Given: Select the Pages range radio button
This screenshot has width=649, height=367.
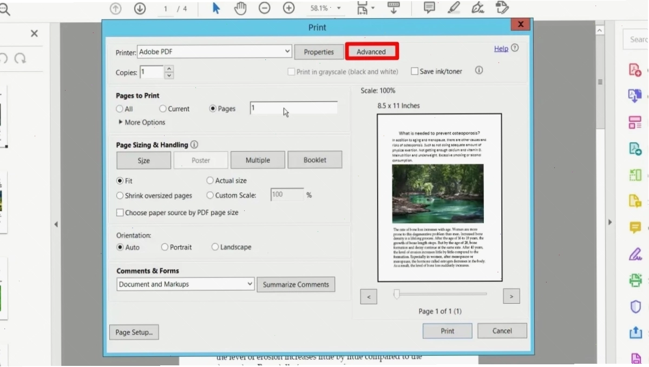Looking at the screenshot, I should pyautogui.click(x=213, y=108).
